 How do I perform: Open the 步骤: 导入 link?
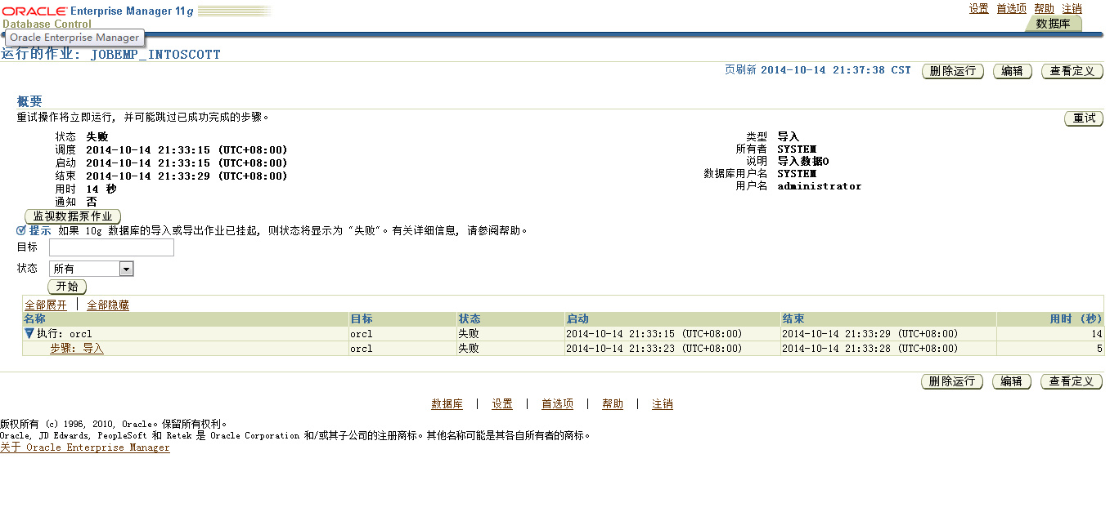(x=77, y=348)
